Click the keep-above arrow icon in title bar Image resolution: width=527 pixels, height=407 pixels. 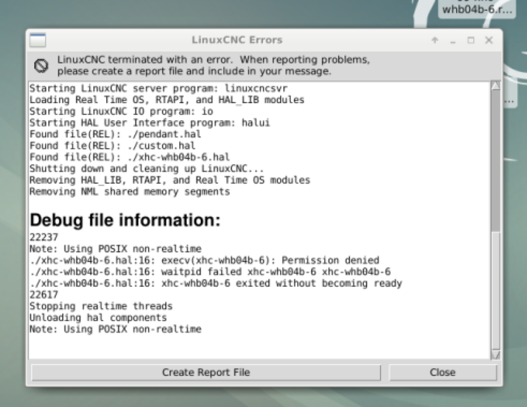[435, 40]
